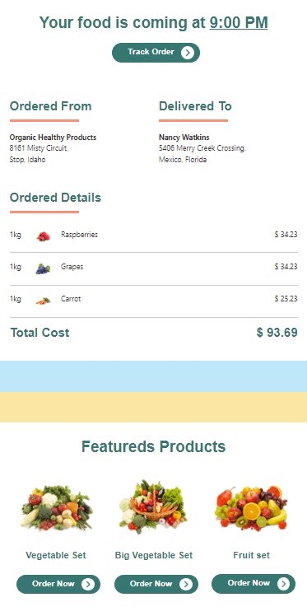Click the Raspberries item name

pos(79,235)
